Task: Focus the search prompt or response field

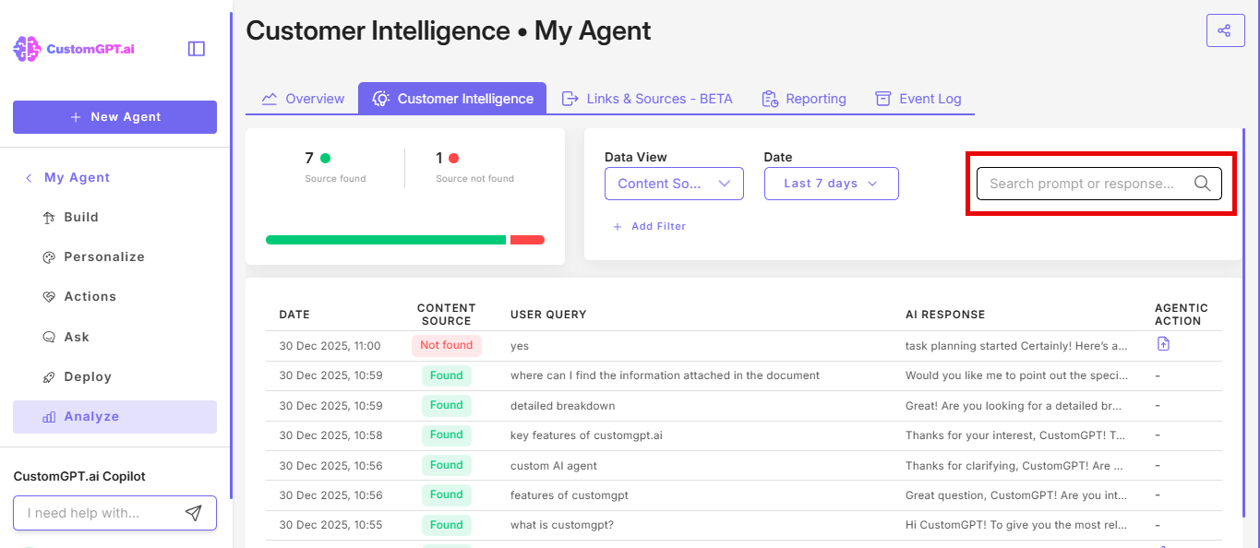Action: pos(1099,184)
